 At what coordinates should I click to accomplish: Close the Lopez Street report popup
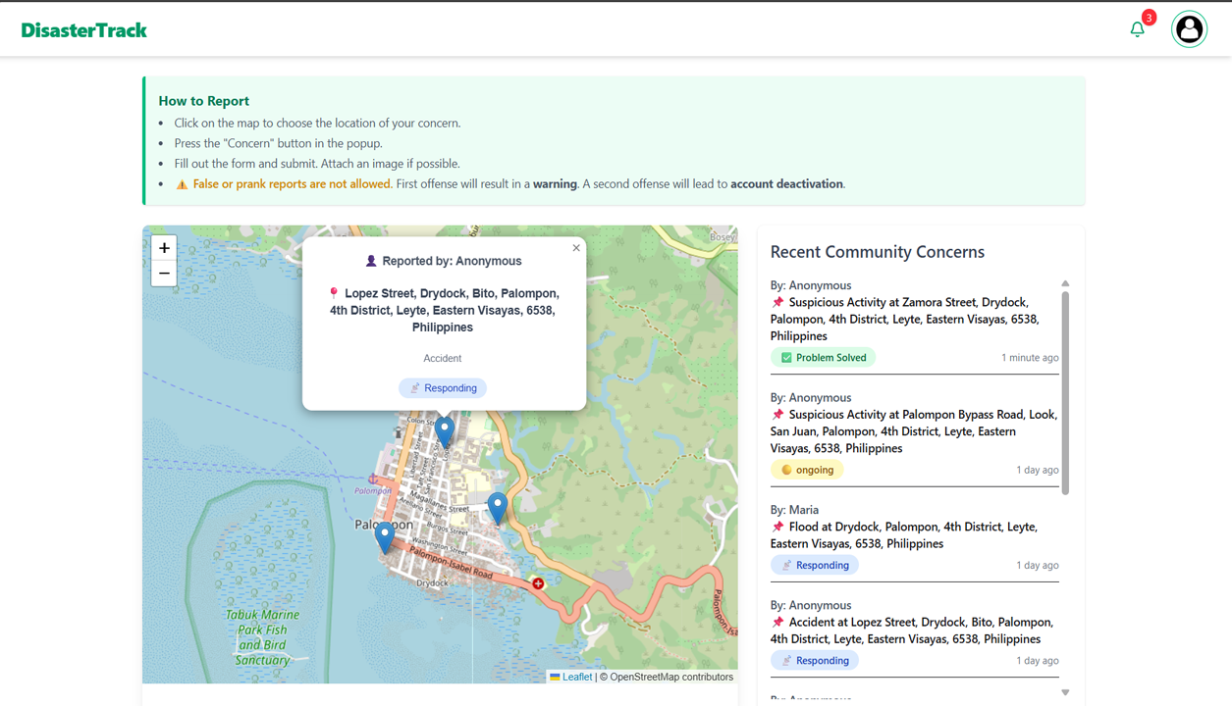576,248
